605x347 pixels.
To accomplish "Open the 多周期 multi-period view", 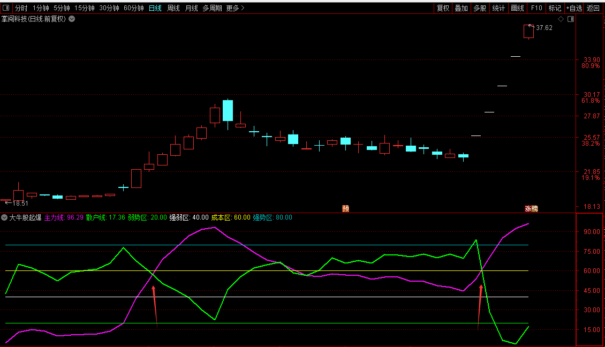I will pos(211,8).
